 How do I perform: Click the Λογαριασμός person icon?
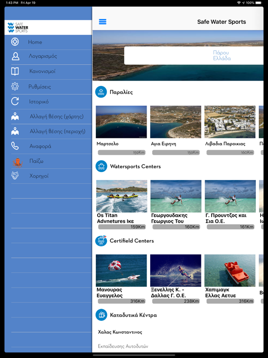tap(15, 56)
